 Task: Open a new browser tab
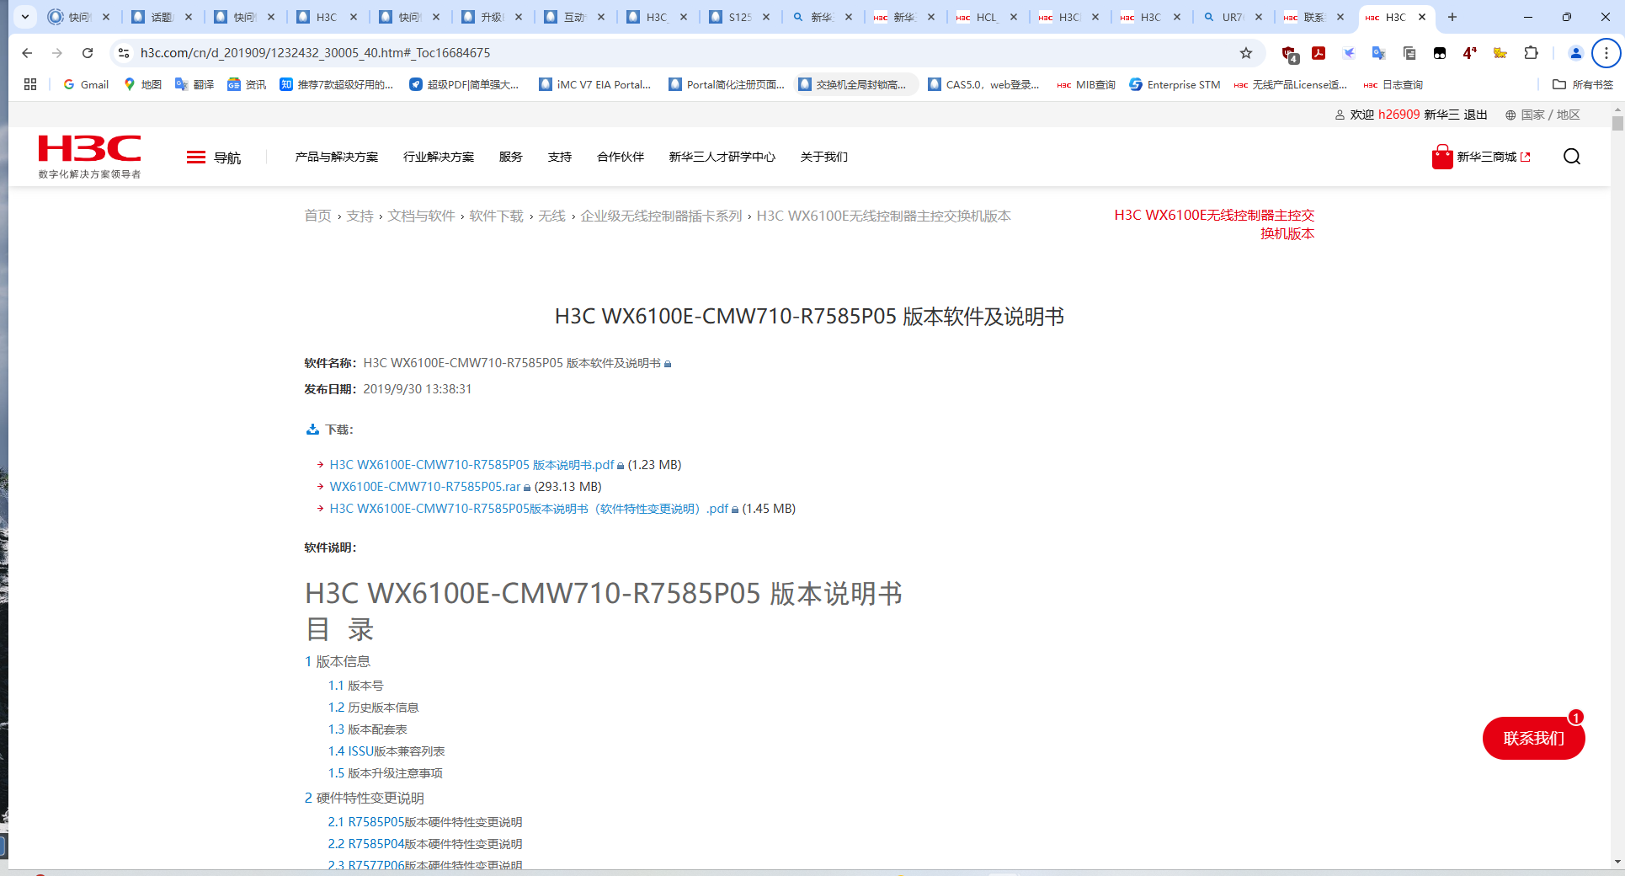(1452, 17)
